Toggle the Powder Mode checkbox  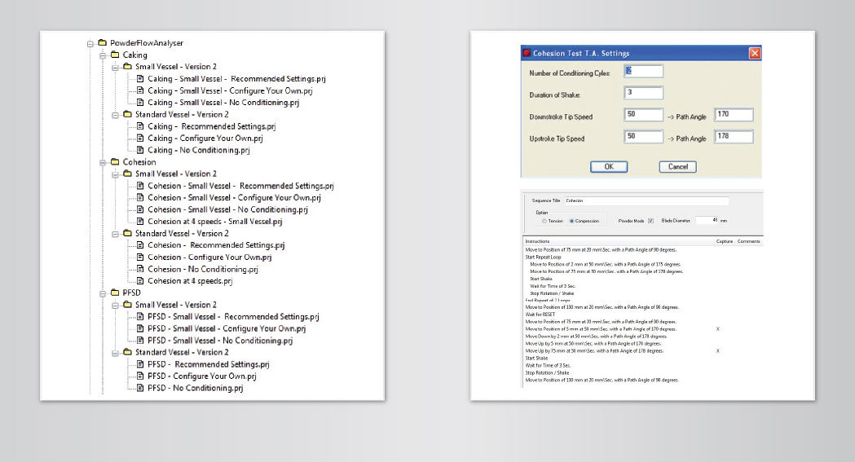650,221
